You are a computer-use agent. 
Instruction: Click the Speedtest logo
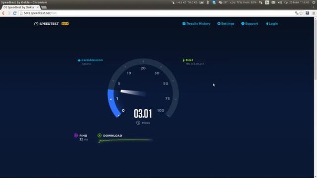(x=47, y=24)
